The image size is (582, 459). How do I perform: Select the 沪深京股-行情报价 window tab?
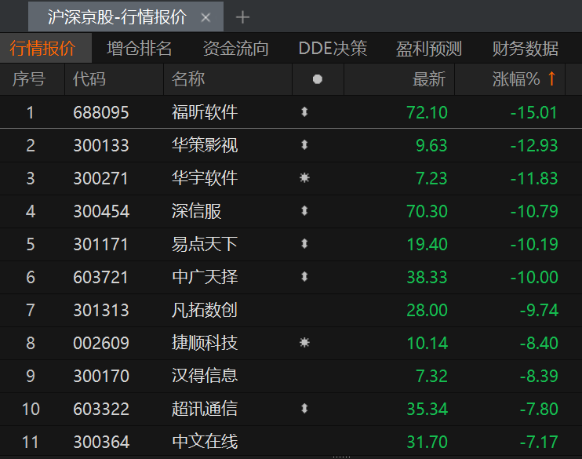[x=125, y=17]
